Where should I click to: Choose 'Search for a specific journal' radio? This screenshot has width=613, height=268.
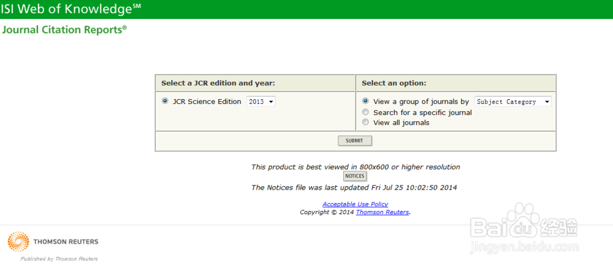point(365,112)
